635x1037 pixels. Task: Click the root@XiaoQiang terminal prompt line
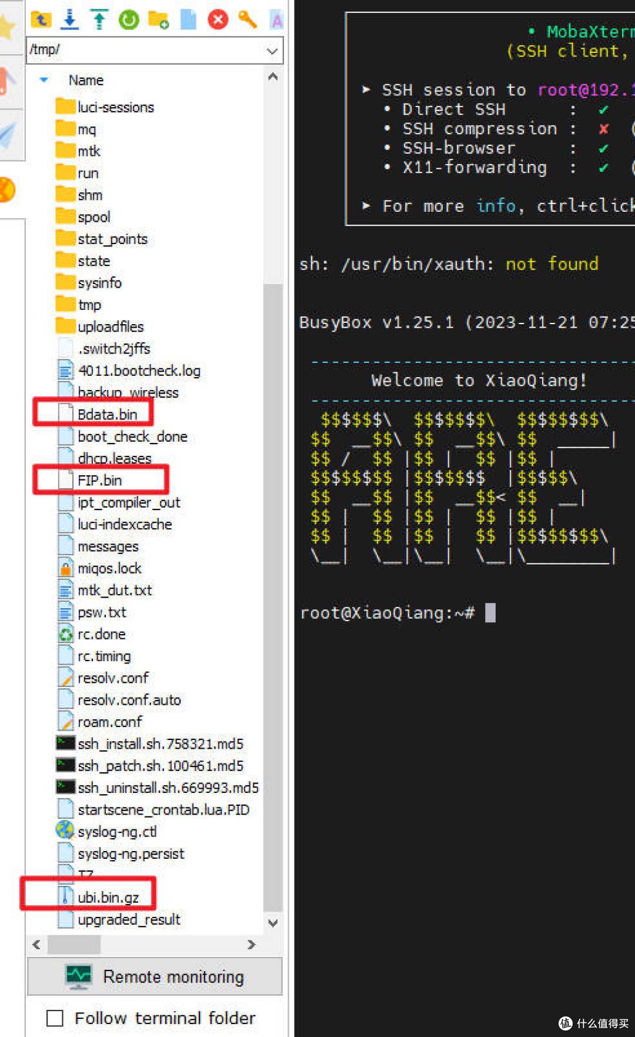pos(397,613)
